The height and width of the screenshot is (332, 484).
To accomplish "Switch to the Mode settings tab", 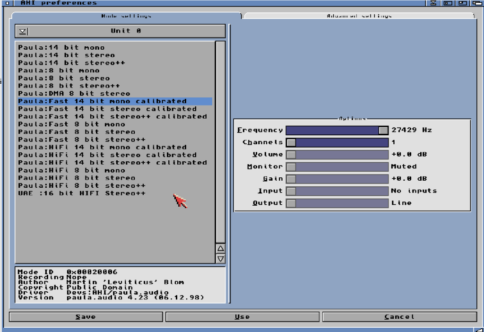I will coord(126,16).
